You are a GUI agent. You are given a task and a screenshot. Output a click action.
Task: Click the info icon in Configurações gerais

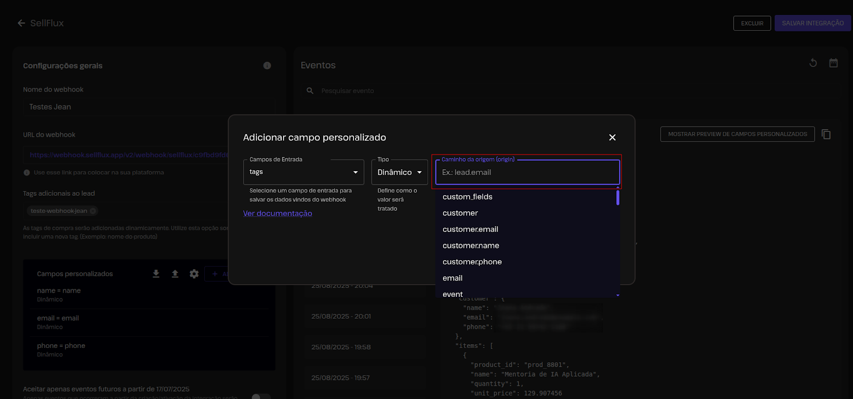pos(267,65)
